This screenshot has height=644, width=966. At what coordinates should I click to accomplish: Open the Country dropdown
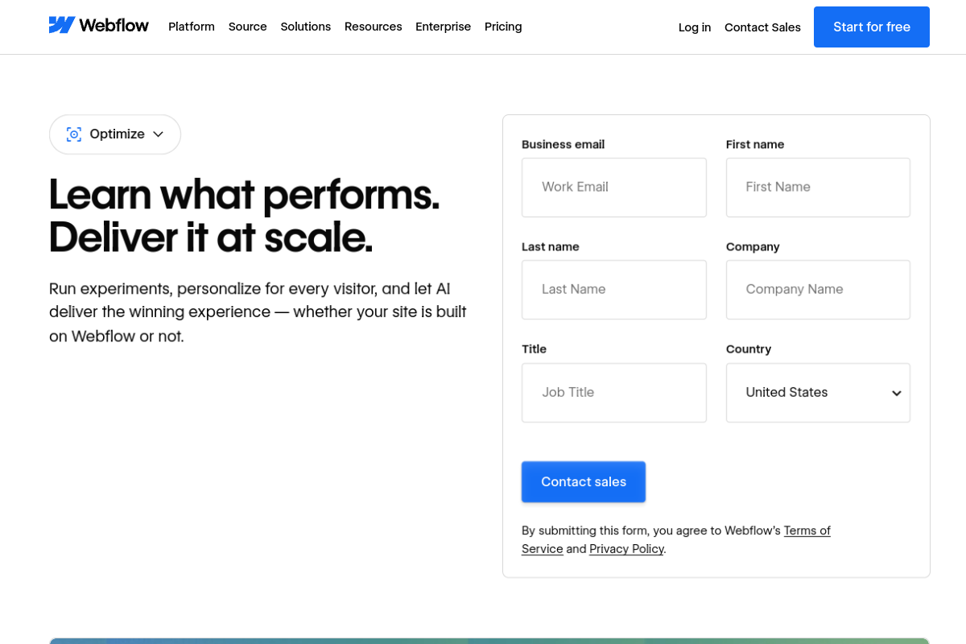(818, 393)
